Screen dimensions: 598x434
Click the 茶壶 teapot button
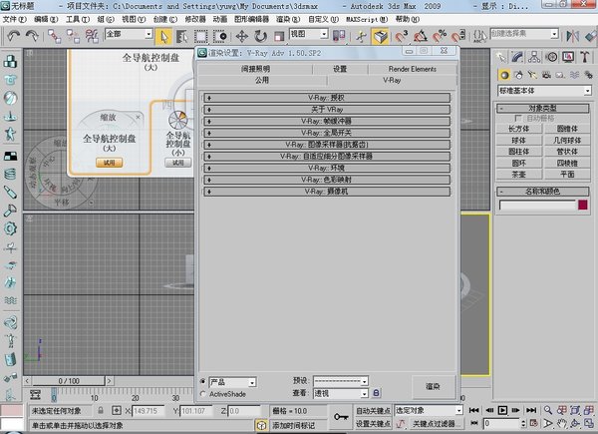tap(518, 175)
